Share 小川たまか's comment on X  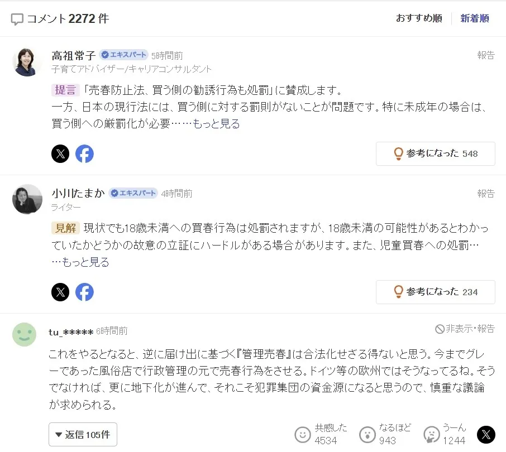(60, 292)
